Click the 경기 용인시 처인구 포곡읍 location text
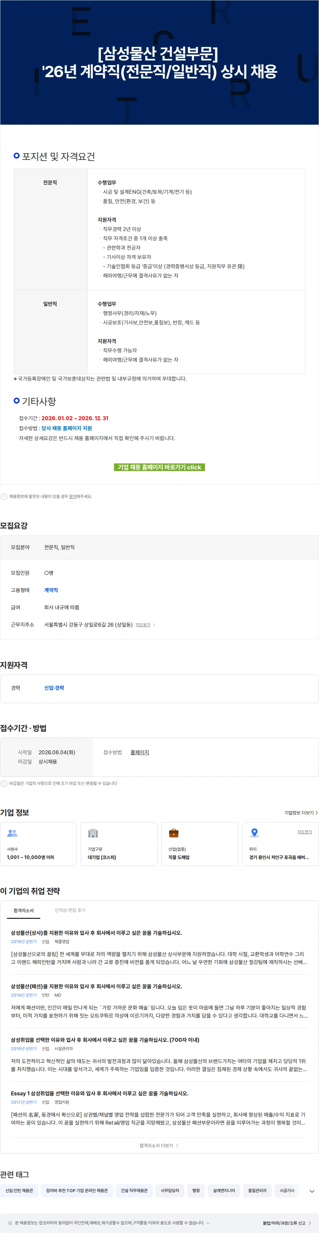Image resolution: width=319 pixels, height=1233 pixels. point(279,857)
